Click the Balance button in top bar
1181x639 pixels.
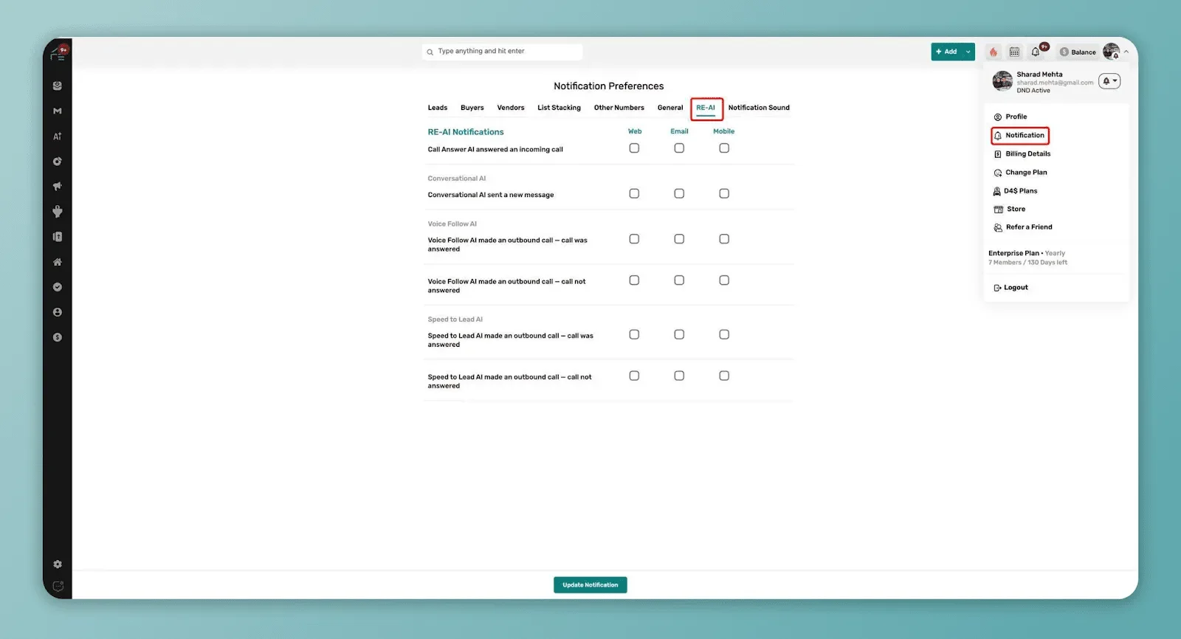pyautogui.click(x=1078, y=52)
